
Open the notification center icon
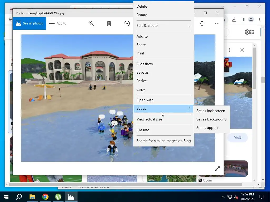point(261,197)
